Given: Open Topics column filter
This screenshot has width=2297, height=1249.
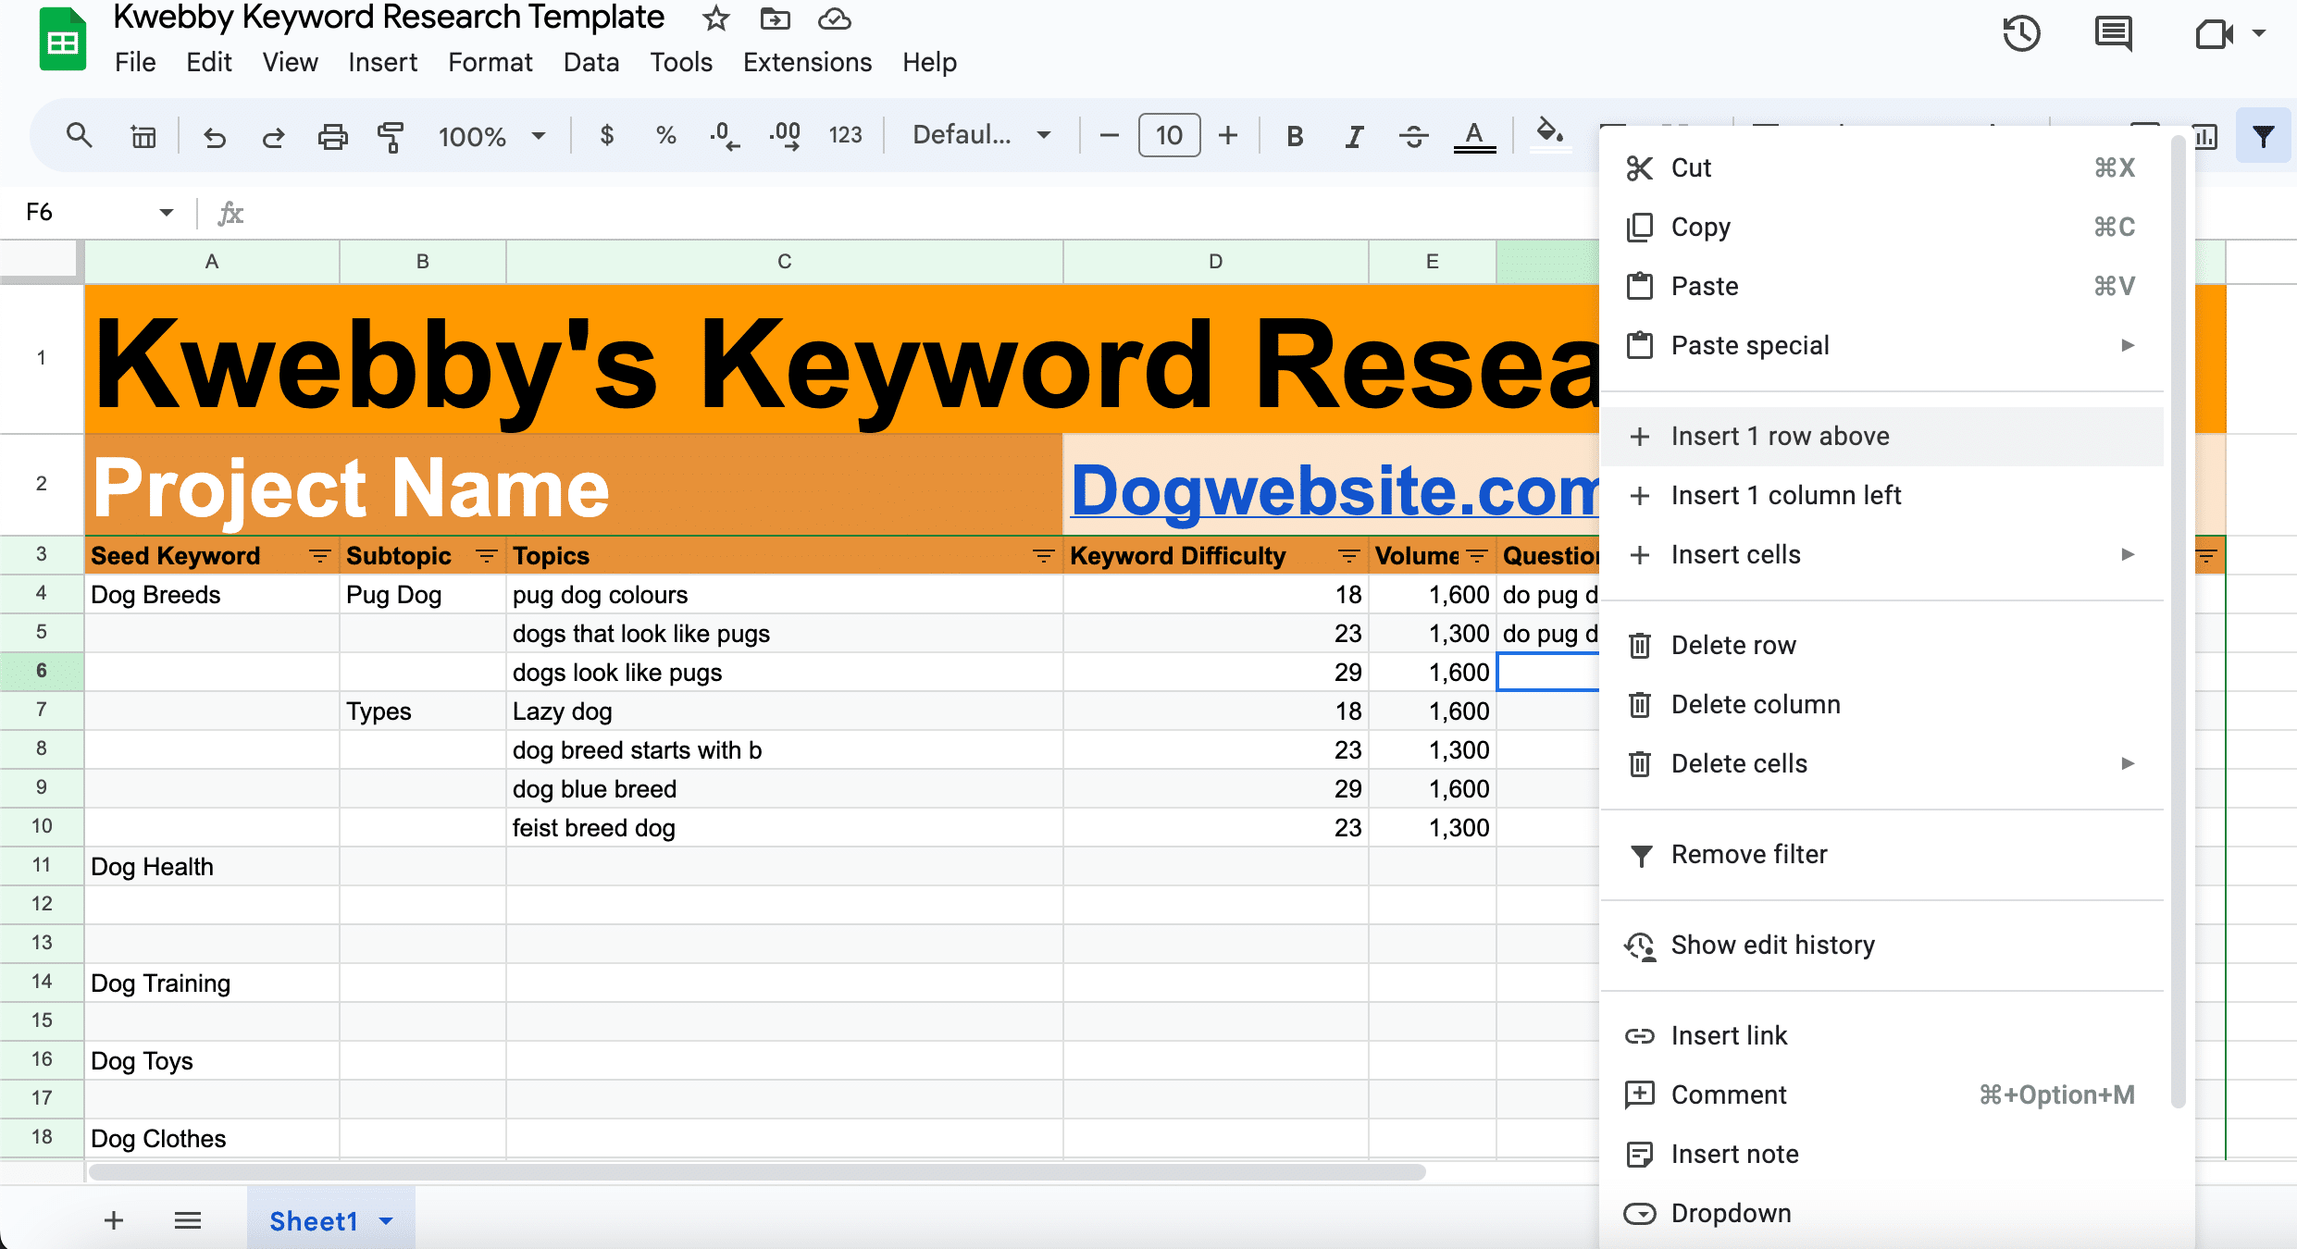Looking at the screenshot, I should click(x=1043, y=556).
